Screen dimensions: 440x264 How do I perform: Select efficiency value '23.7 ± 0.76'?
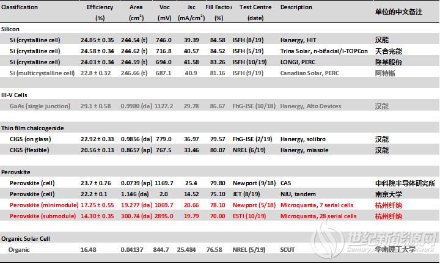pos(96,183)
